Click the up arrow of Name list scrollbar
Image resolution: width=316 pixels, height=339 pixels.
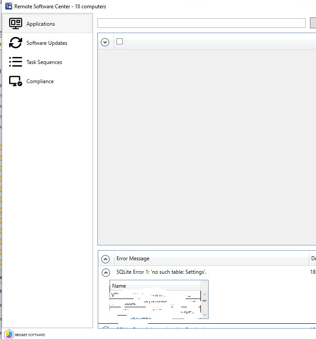coord(205,294)
